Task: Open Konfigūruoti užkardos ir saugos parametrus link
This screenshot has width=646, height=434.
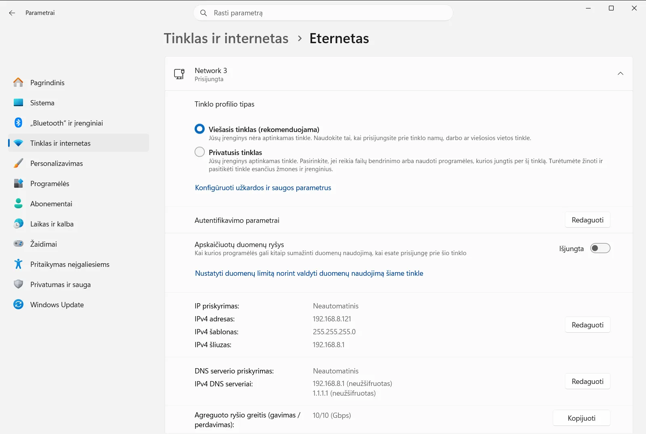Action: point(263,188)
